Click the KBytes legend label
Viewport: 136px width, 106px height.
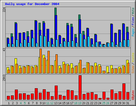point(133,95)
